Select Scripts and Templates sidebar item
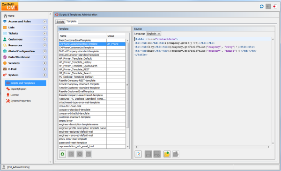This screenshot has height=171, width=281. pyautogui.click(x=25, y=83)
